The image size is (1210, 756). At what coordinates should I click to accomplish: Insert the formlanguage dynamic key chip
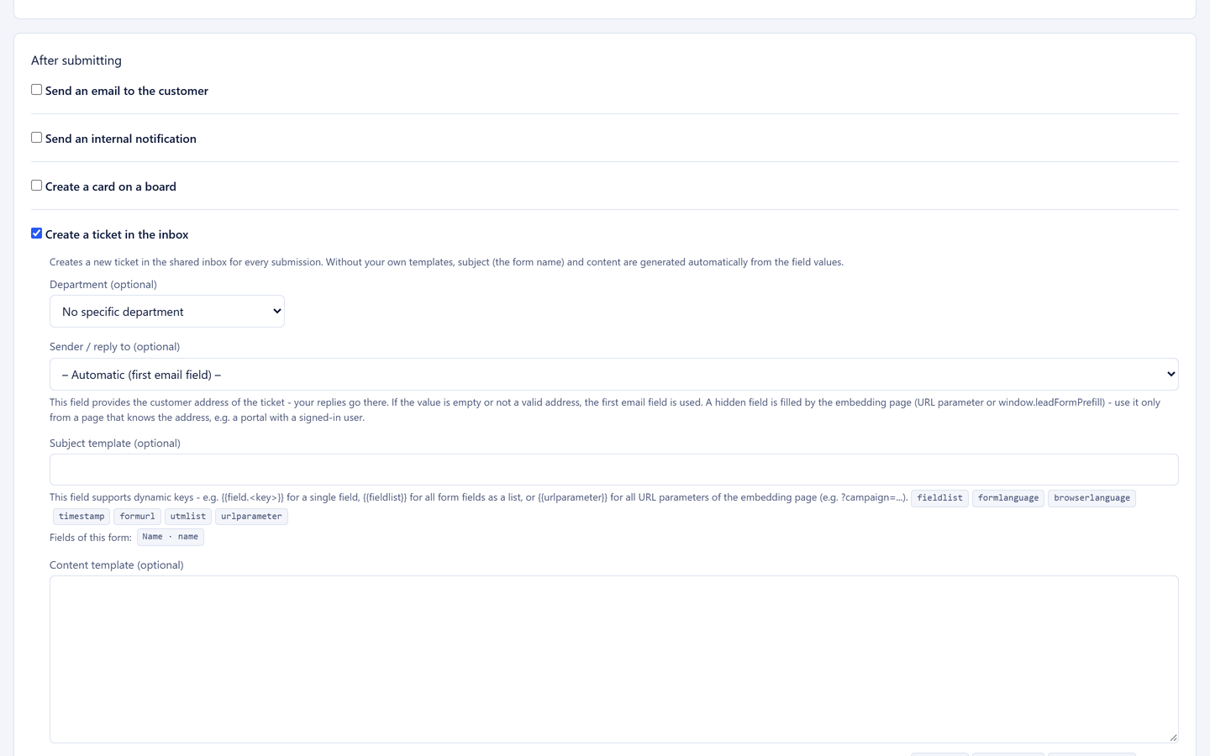pos(1008,498)
